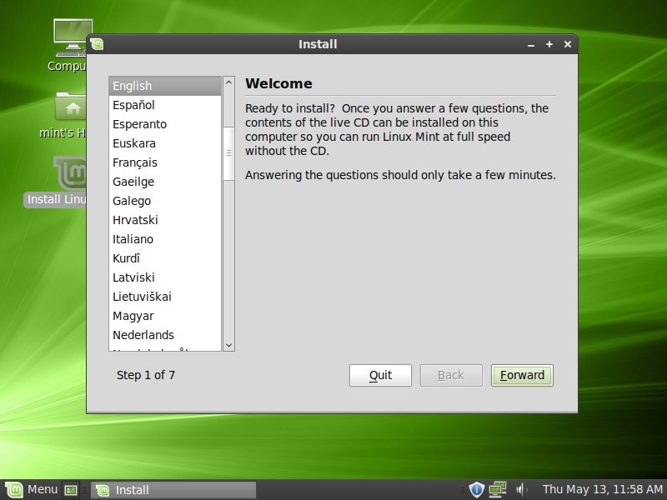Switch to Install window in taskbar
The width and height of the screenshot is (667, 500).
[x=173, y=490]
